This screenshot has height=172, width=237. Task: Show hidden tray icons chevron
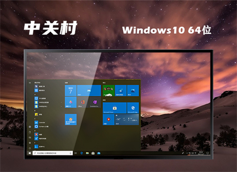(x=187, y=153)
